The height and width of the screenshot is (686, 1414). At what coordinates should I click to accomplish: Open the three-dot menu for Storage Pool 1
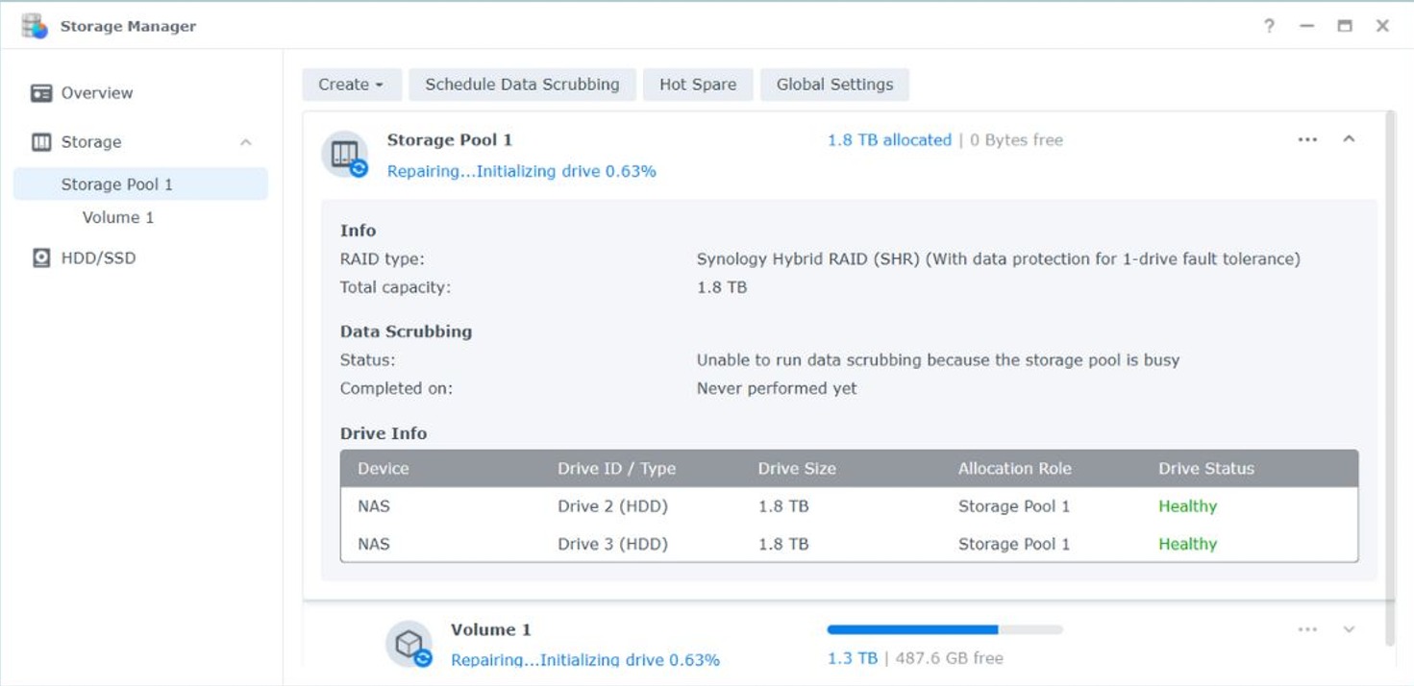1307,139
